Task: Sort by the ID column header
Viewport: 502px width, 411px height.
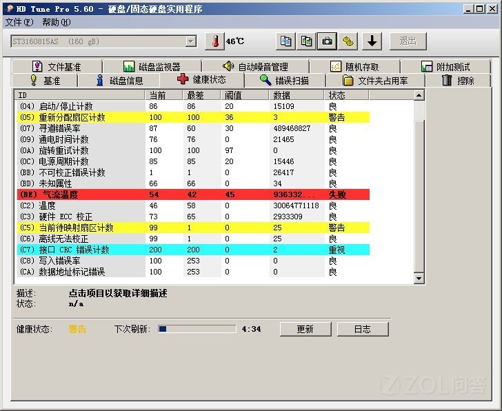Action: click(x=80, y=95)
